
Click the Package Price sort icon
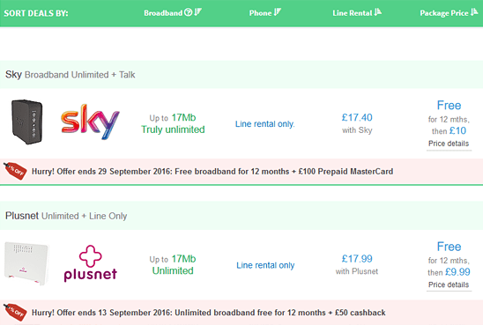[474, 12]
